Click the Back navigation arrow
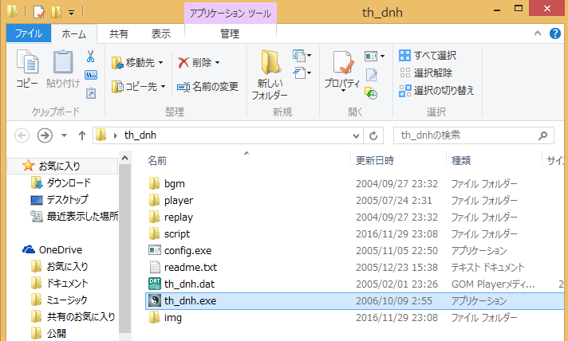This screenshot has width=568, height=341. tap(22, 135)
